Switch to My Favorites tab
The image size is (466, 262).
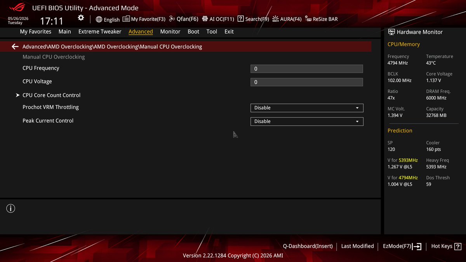point(36,31)
